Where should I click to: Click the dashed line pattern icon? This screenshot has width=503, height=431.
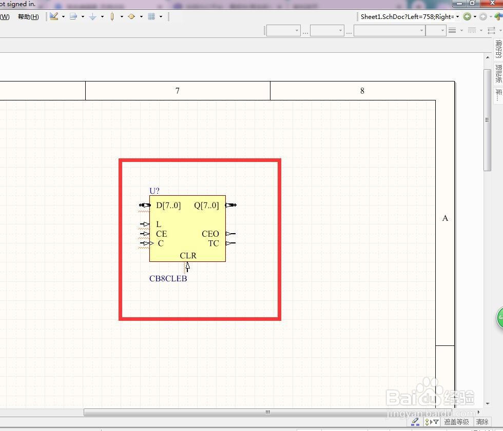pos(472,30)
